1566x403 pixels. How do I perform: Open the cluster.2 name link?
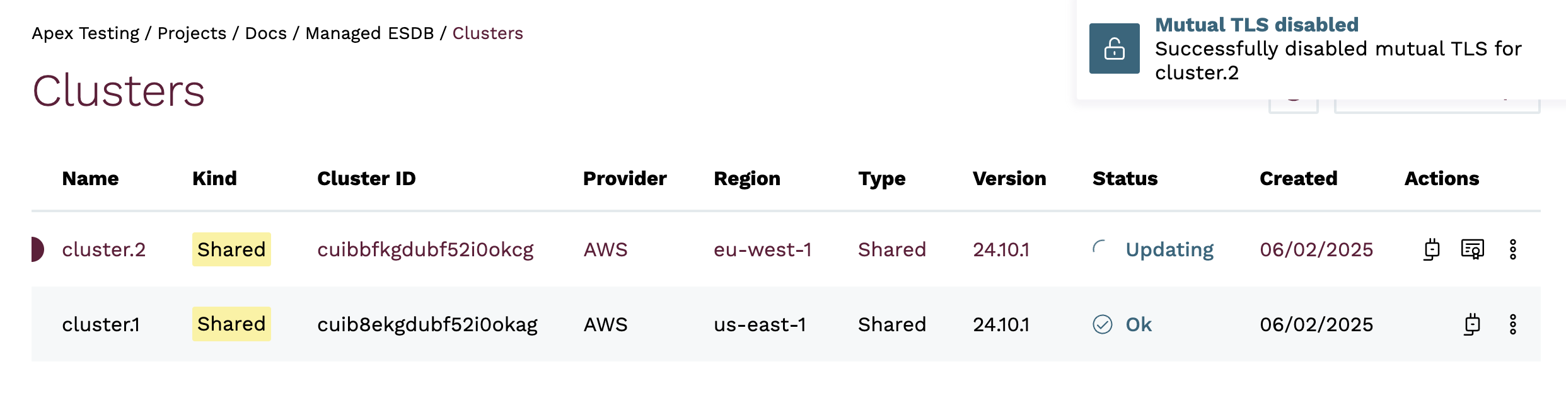(x=103, y=249)
